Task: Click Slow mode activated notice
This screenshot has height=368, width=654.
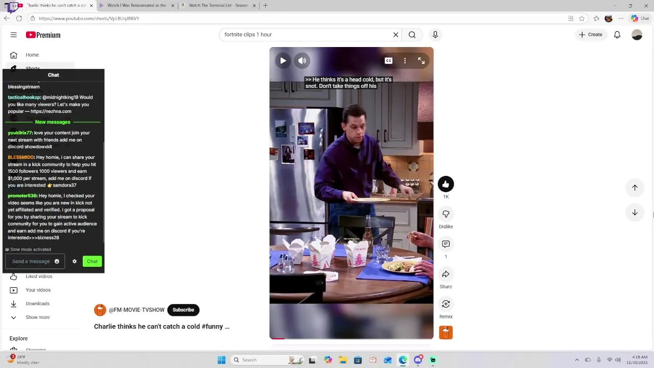Action: point(28,249)
